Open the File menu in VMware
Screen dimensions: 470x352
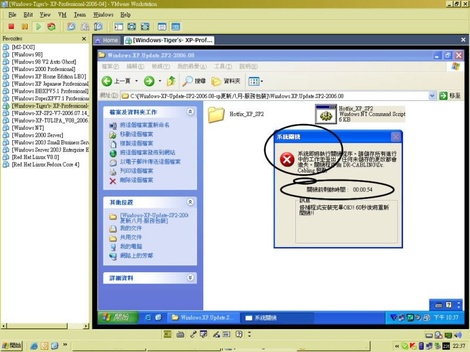(x=12, y=14)
